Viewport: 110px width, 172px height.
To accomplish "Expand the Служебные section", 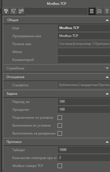I will coord(107,68).
